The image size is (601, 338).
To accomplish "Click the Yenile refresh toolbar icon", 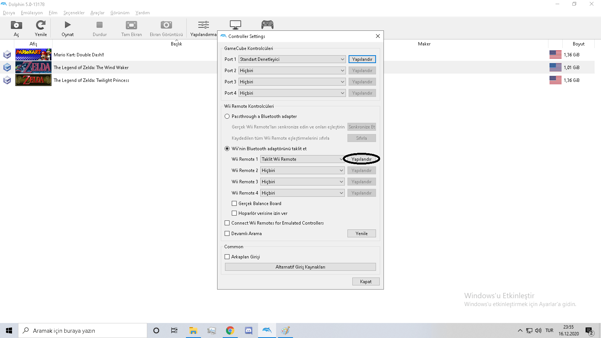I will point(41,25).
